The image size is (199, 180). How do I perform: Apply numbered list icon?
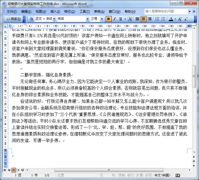pos(157,19)
